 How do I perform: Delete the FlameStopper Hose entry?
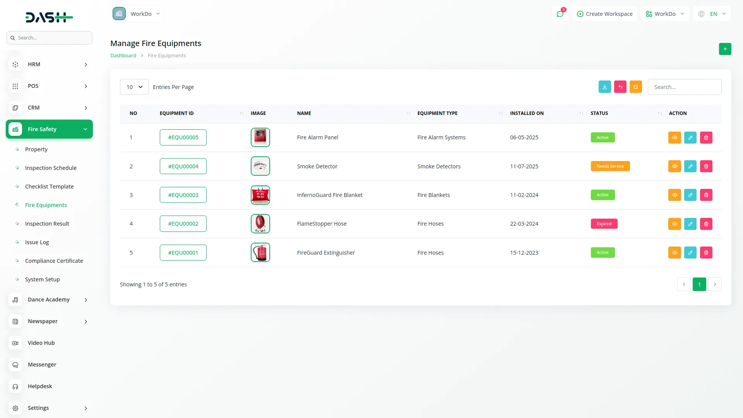coord(706,224)
